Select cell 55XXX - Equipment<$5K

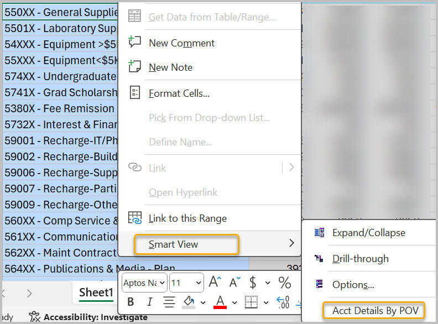pyautogui.click(x=60, y=60)
